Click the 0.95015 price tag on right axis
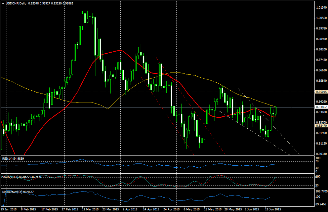This screenshot has height=212, width=328. coord(320,92)
